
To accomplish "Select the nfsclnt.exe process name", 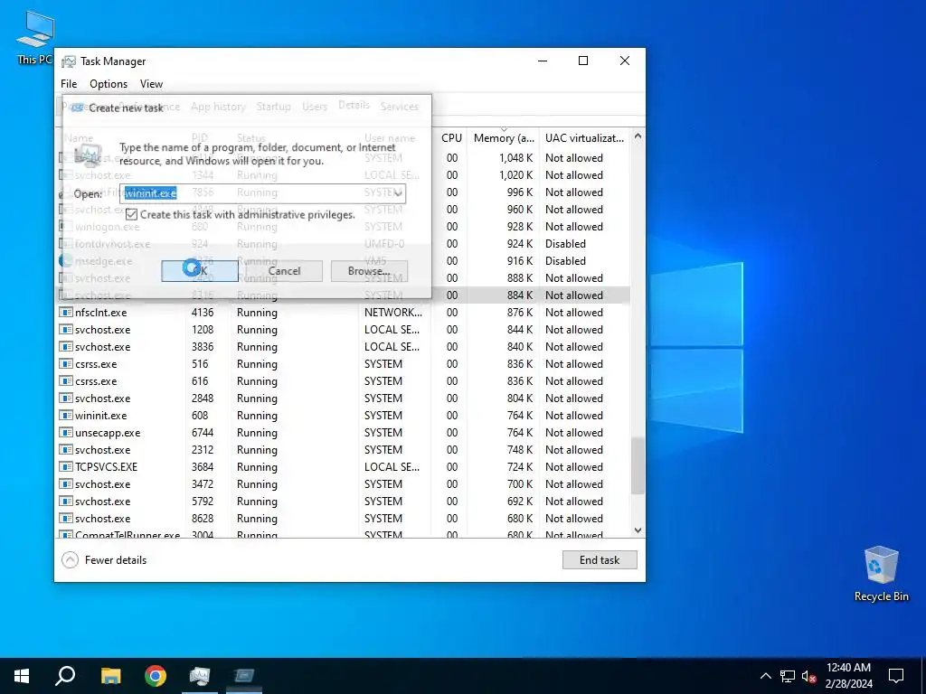I will tap(101, 312).
